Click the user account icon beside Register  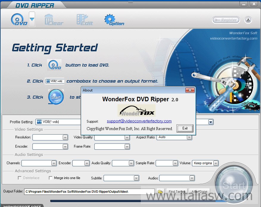[x=248, y=20]
